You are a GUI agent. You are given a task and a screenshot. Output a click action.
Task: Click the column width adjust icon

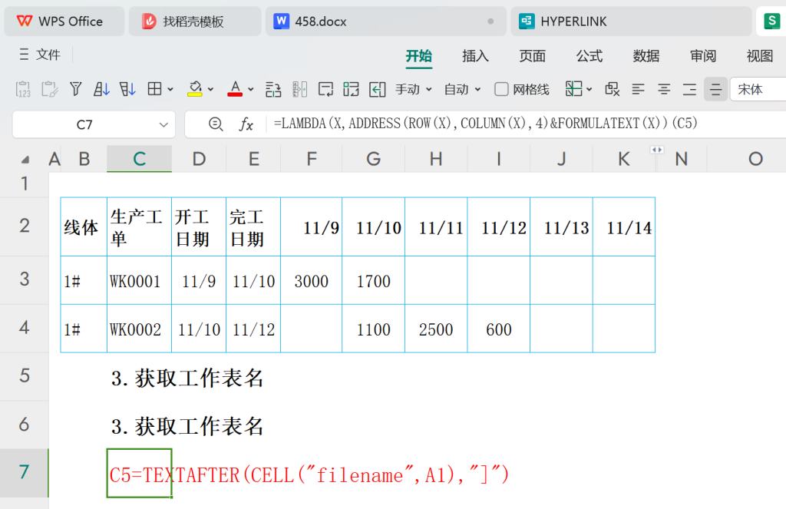[x=299, y=89]
